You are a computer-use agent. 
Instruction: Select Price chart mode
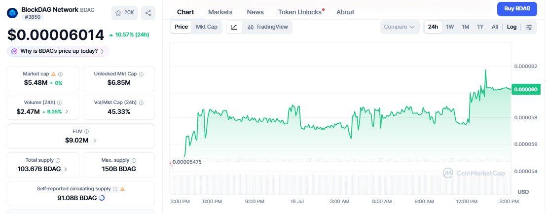click(182, 27)
